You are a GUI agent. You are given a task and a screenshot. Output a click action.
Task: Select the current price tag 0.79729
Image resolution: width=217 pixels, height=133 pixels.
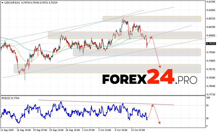(211, 44)
